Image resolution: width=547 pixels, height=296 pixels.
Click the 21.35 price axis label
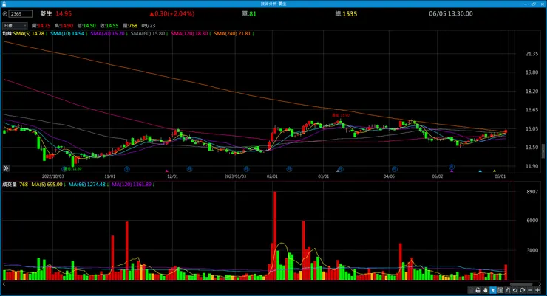531,54
